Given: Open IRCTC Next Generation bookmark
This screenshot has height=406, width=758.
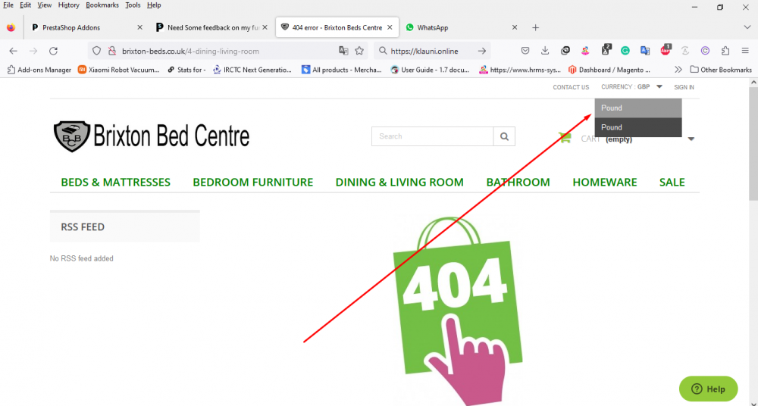Looking at the screenshot, I should pyautogui.click(x=252, y=70).
